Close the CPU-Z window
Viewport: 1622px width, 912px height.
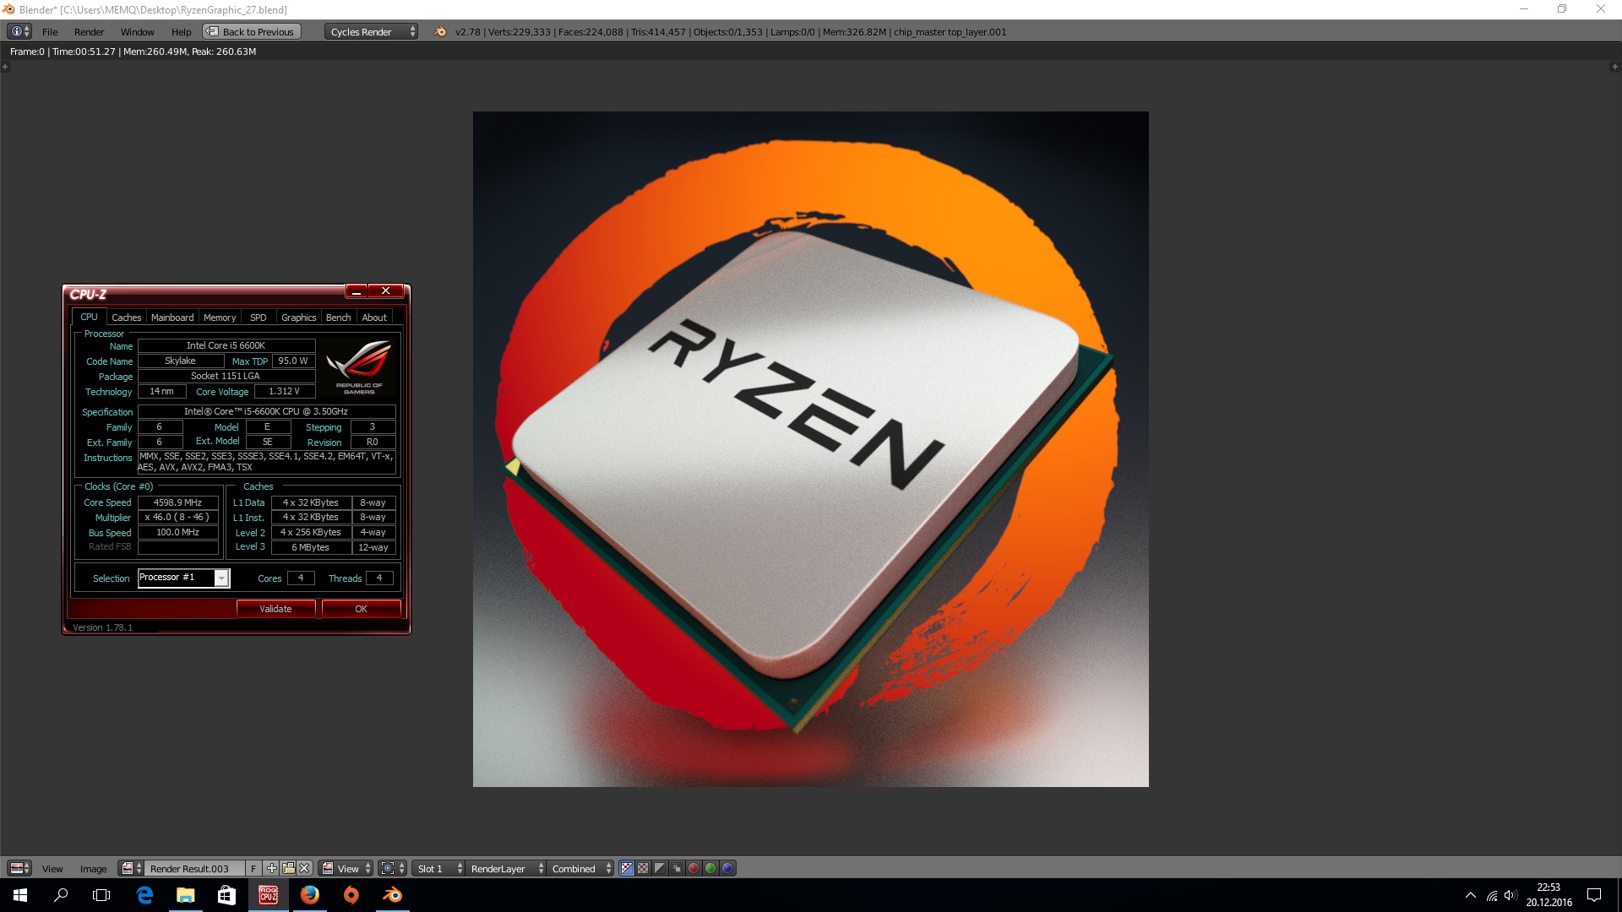(386, 291)
